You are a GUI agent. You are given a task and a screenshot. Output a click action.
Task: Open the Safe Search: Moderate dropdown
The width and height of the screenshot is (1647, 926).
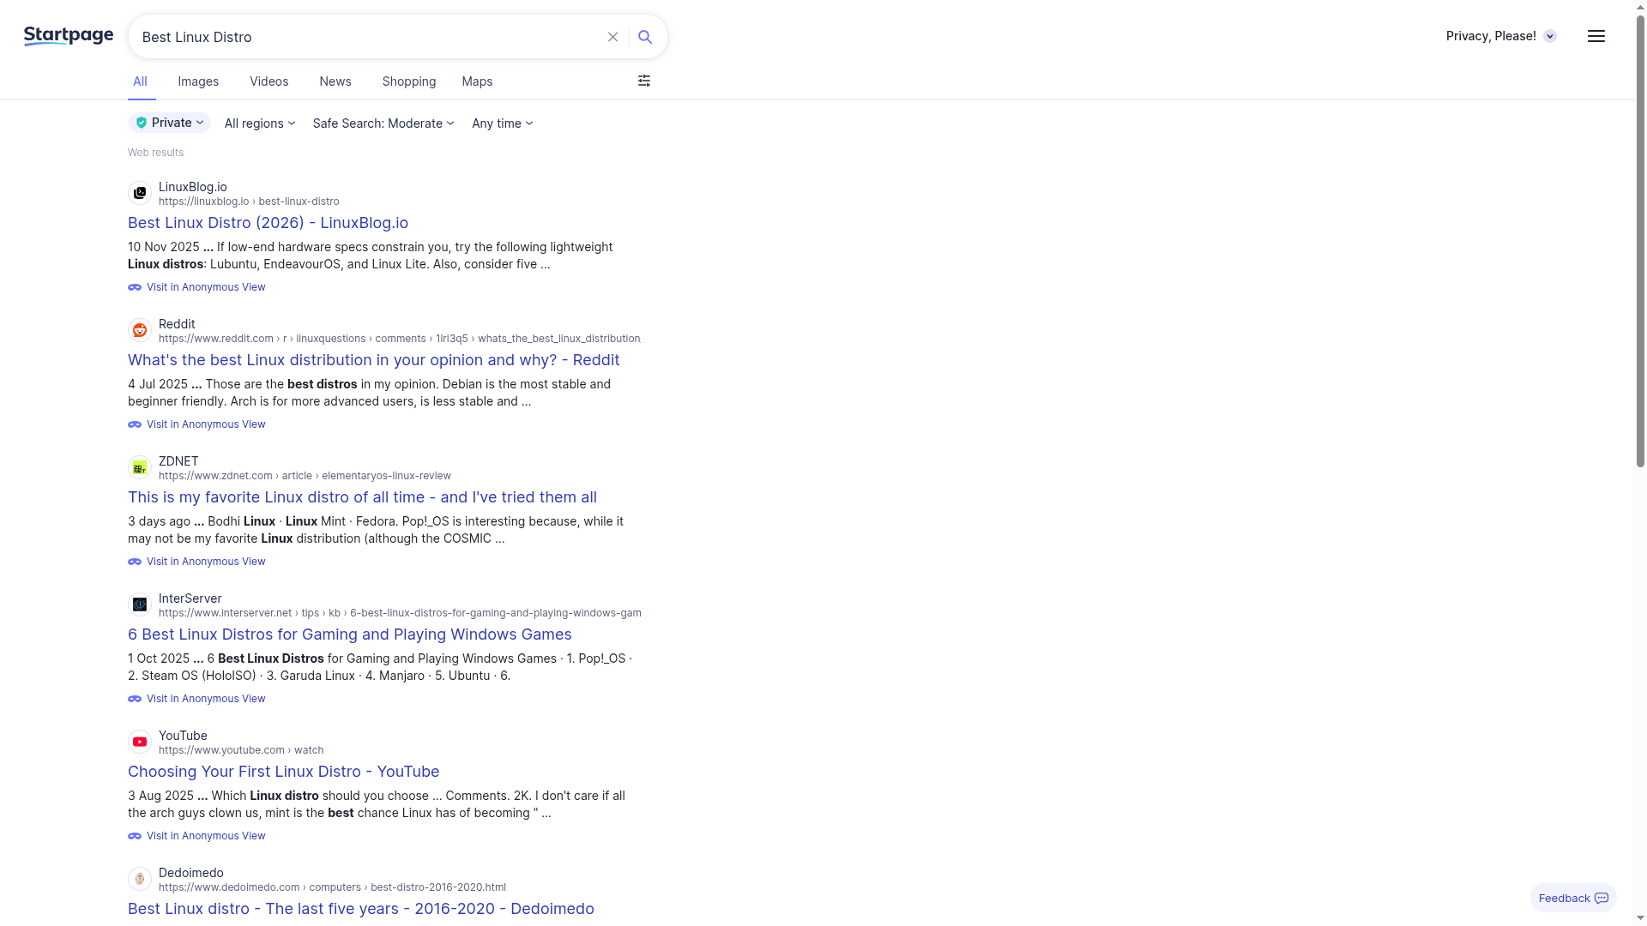point(383,123)
